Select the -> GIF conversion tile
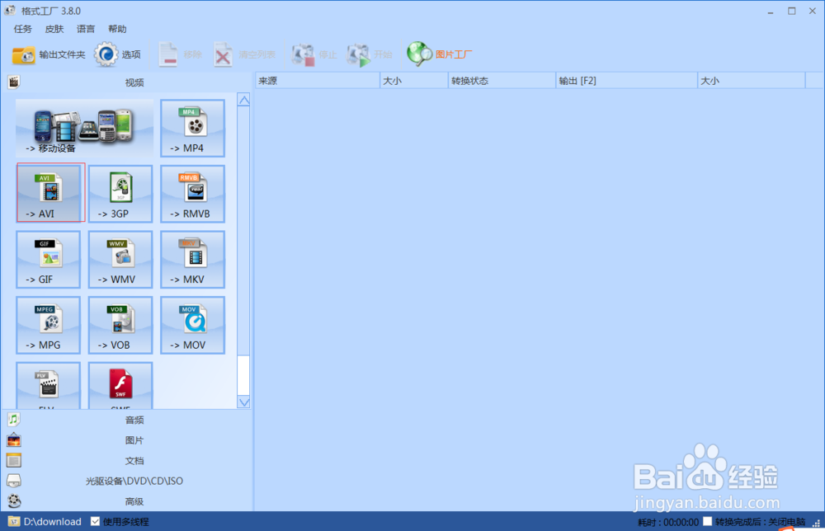The image size is (825, 531). (x=49, y=259)
